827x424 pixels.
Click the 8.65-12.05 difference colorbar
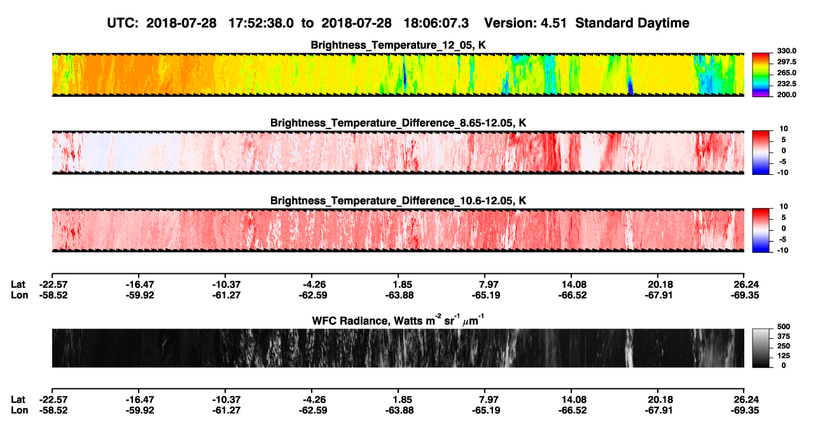[x=761, y=151]
